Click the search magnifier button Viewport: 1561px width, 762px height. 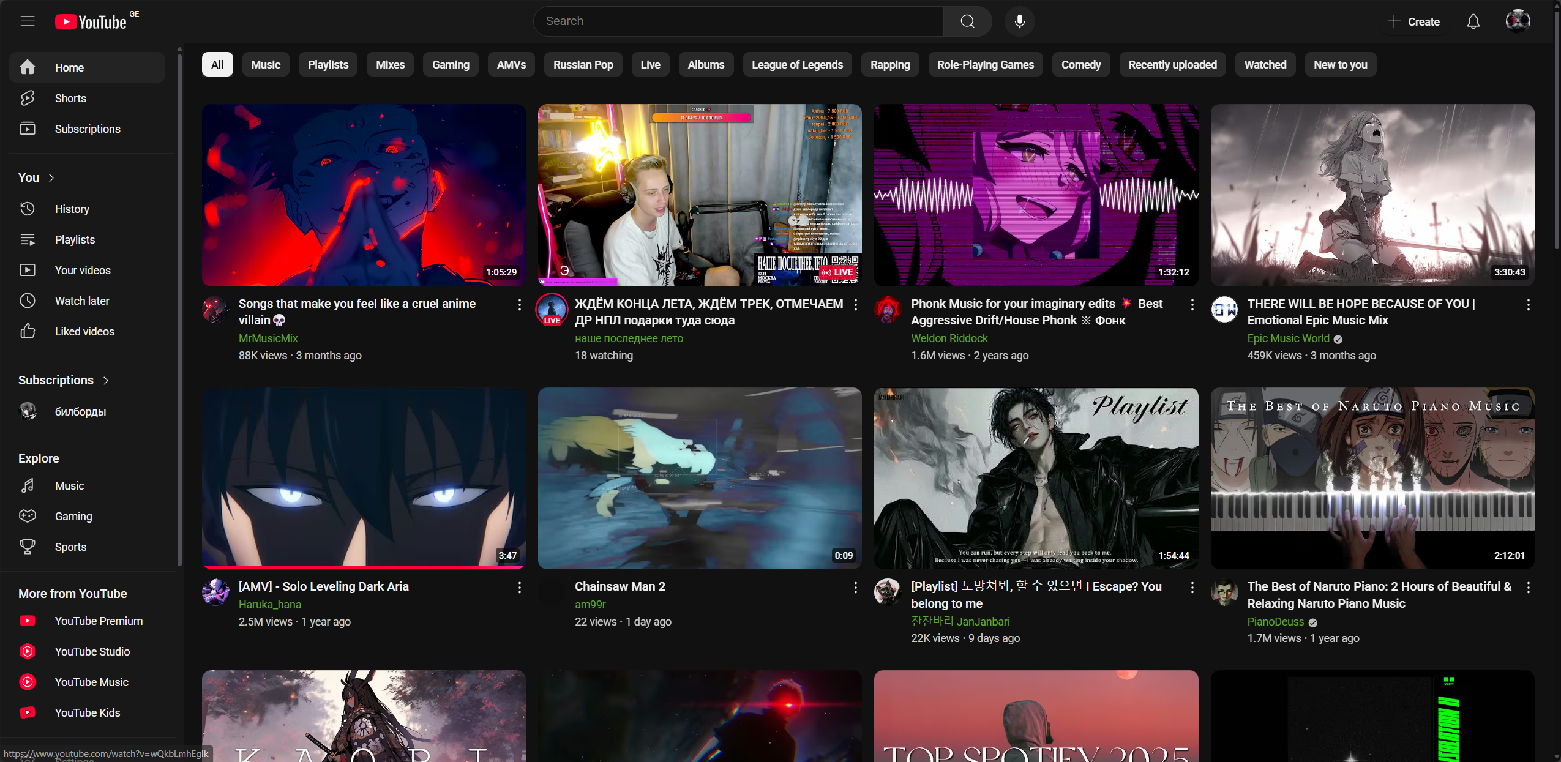pos(967,21)
